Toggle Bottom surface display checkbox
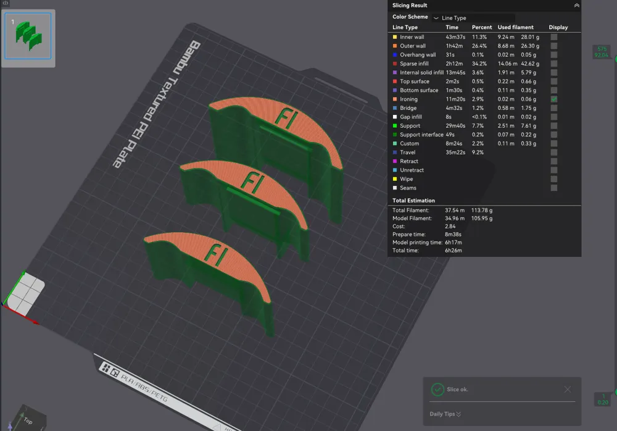Viewport: 617px width, 431px height. (x=554, y=90)
